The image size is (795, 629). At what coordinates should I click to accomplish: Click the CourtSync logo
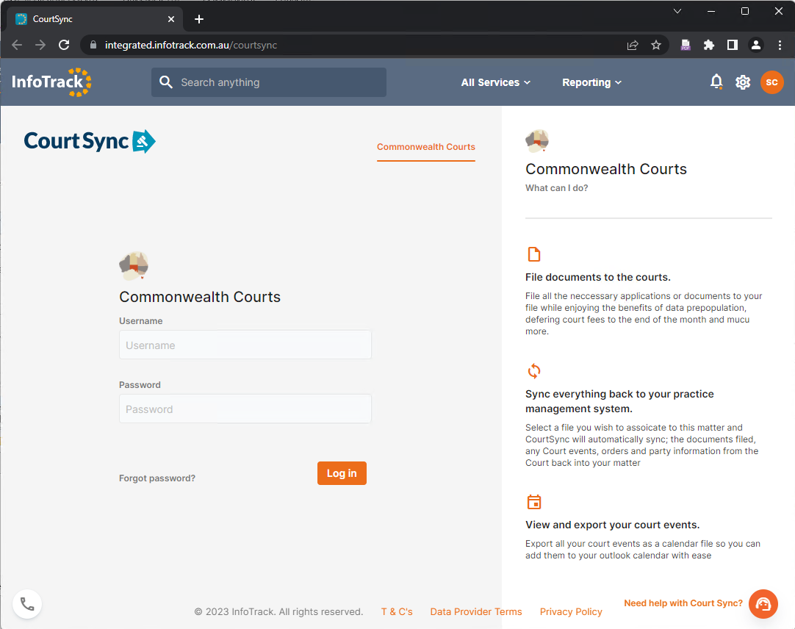pos(90,141)
